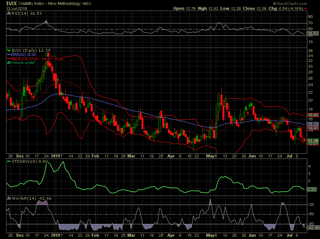The width and height of the screenshot is (320, 239).
Task: Click the 12.39 last price tag
Action: (x=313, y=141)
